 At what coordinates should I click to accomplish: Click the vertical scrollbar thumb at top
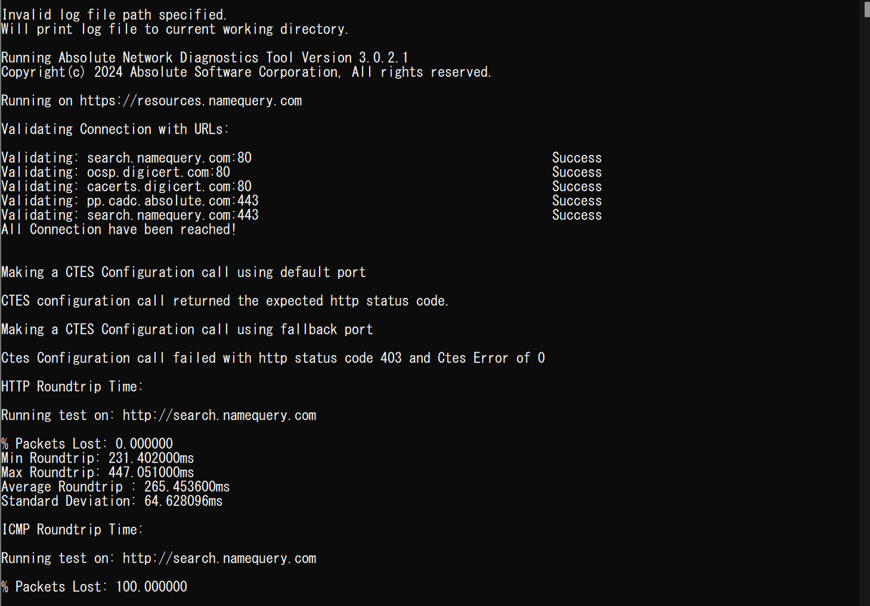click(x=866, y=9)
